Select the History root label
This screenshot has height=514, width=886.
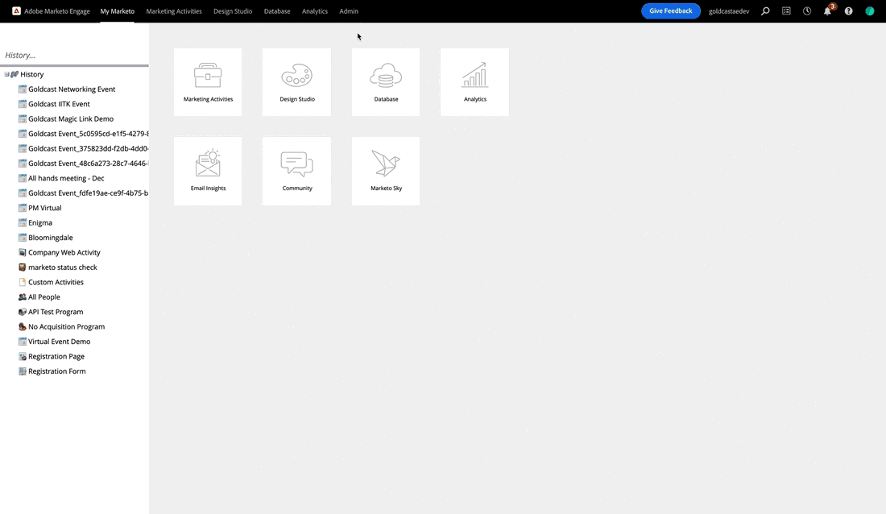coord(31,74)
